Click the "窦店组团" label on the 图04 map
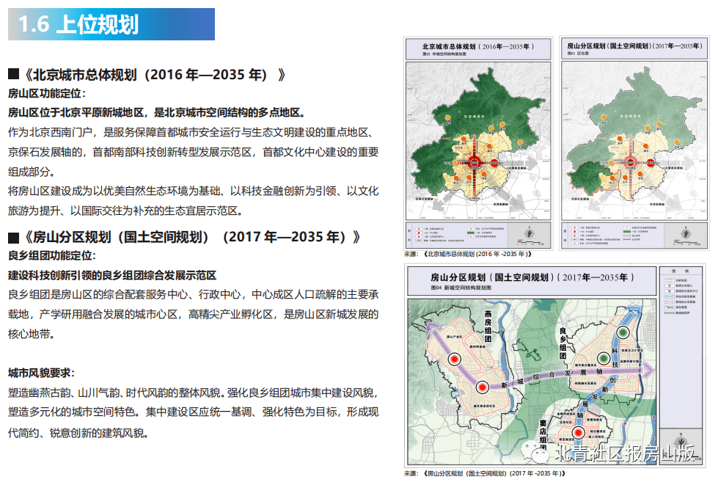718x485 pixels. [543, 435]
